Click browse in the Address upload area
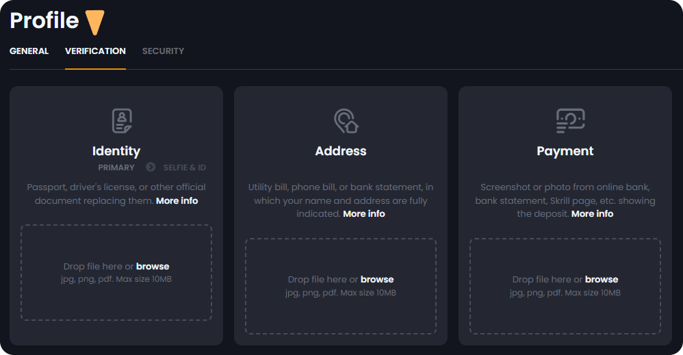683x355 pixels. 377,280
